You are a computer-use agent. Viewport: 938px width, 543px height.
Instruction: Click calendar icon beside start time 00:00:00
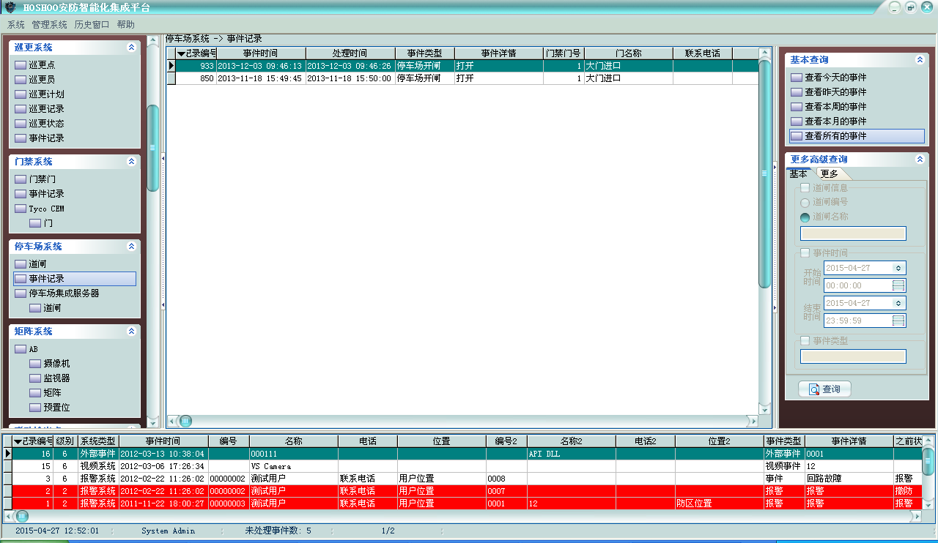click(x=898, y=285)
